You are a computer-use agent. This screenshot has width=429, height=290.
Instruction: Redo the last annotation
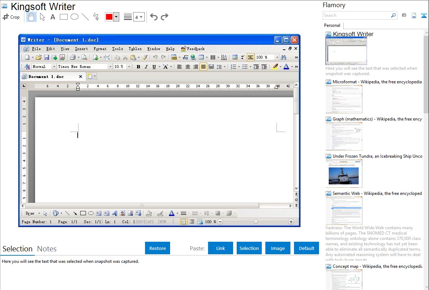(x=164, y=17)
